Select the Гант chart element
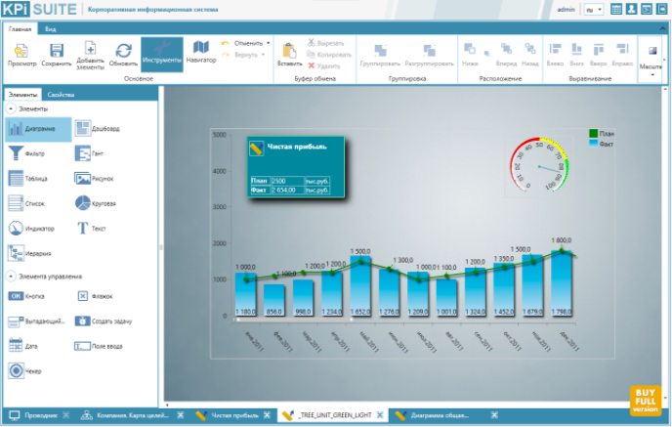The height and width of the screenshot is (427, 672). [x=89, y=153]
